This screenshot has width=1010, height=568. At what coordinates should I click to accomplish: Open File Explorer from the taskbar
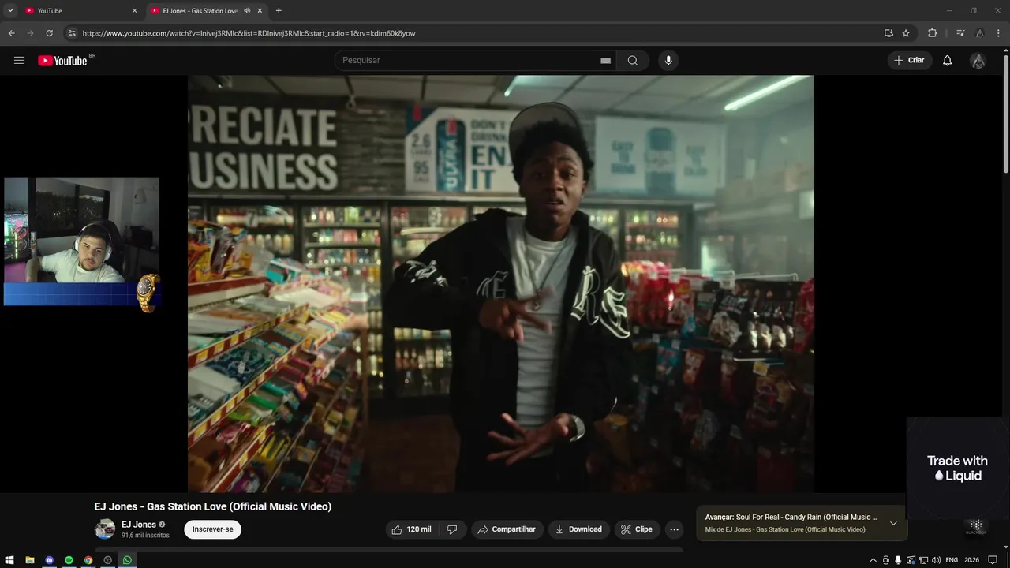[30, 560]
